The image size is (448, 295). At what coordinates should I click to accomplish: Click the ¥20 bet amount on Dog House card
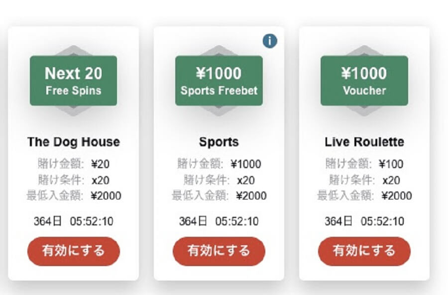[100, 164]
